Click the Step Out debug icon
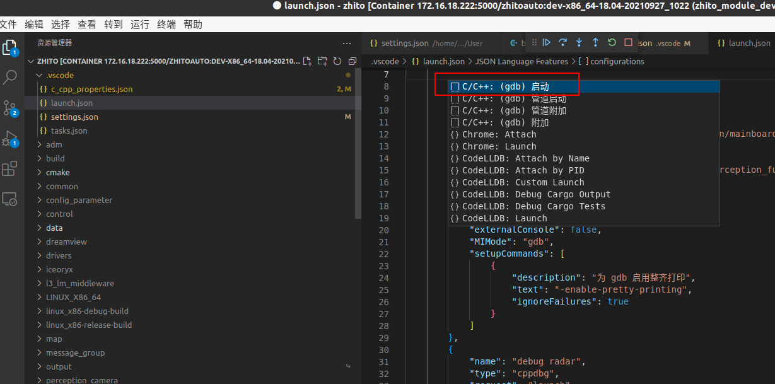775x384 pixels. pyautogui.click(x=595, y=43)
